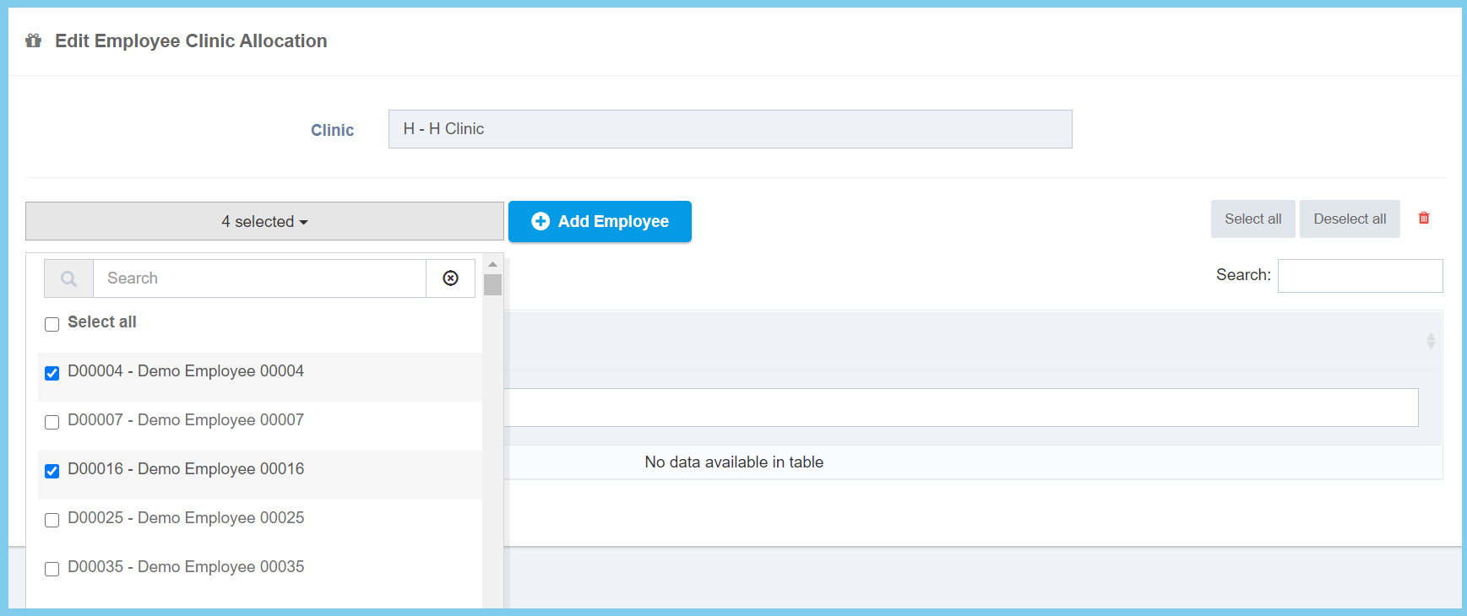Tick D00025 - Demo Employee 00025 checkbox

tap(52, 520)
